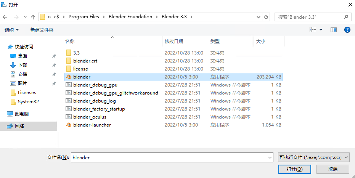Open file type filter 可执行文件 dropdown
Screen dimensions: 355x178
pyautogui.click(x=314, y=157)
